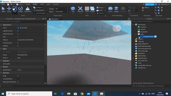
Task: Collapse the Rain part node
Action: (x=136, y=34)
